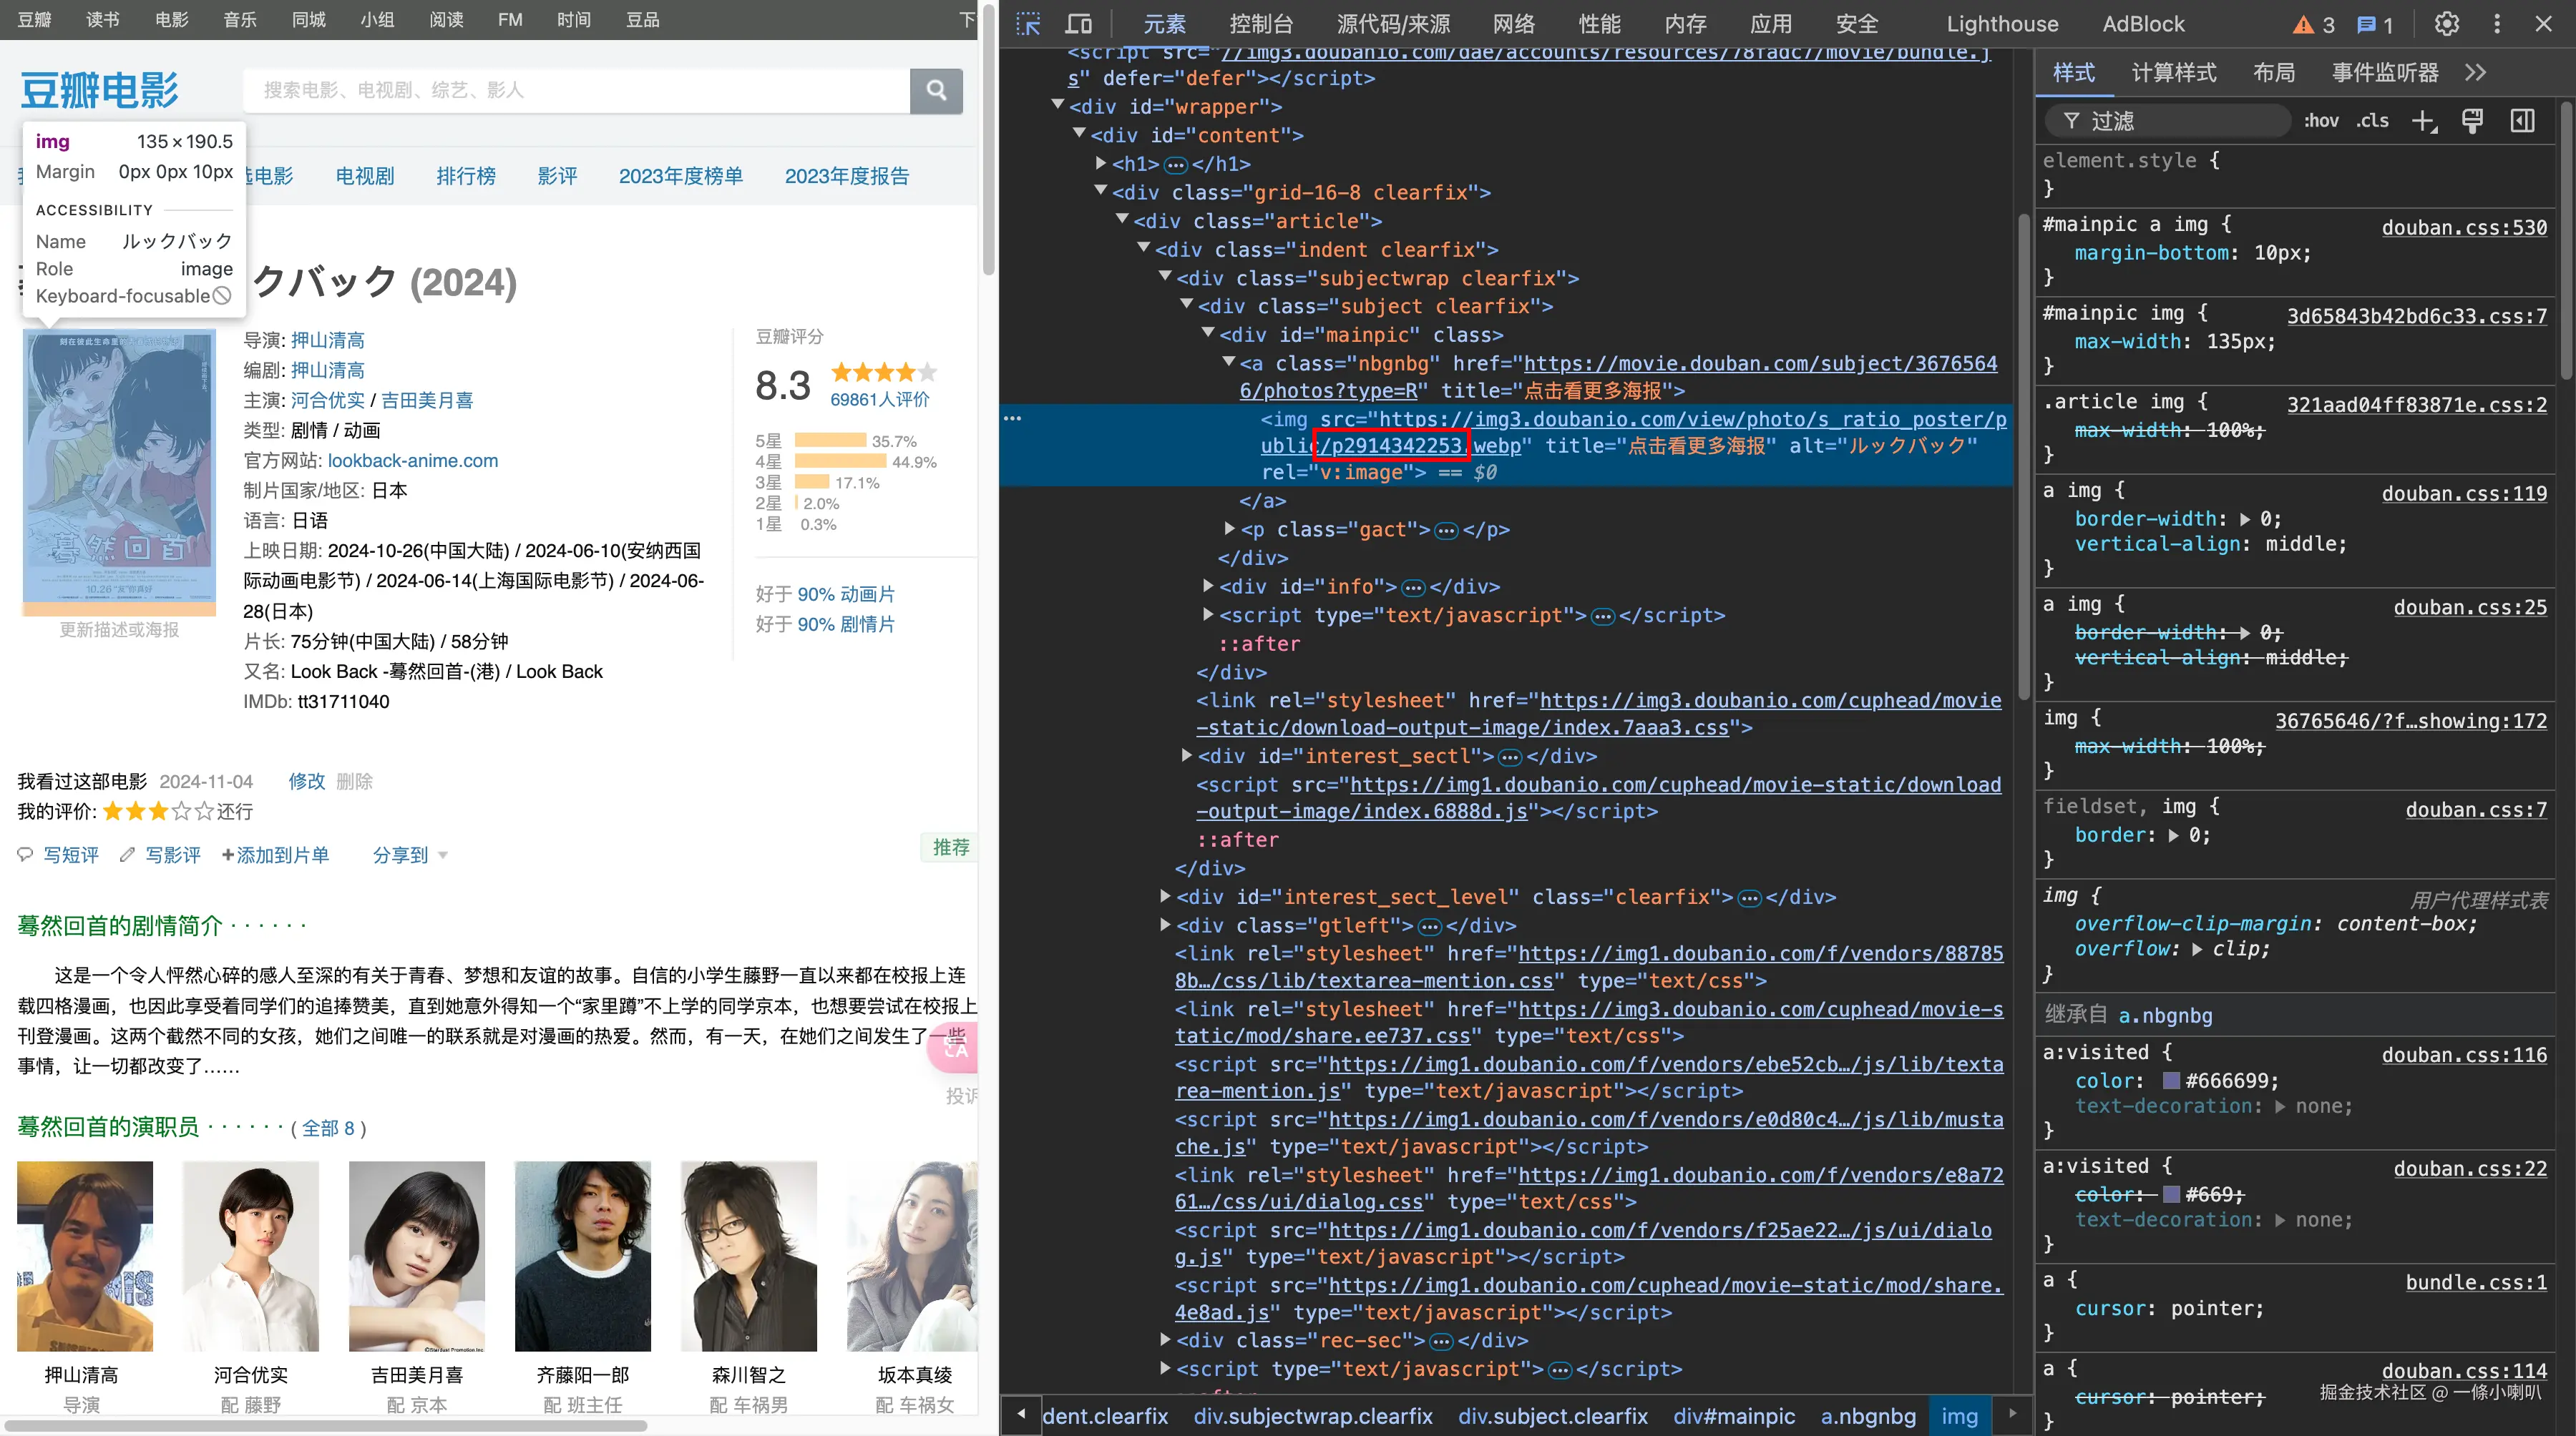Click the Douban movie search input
Image resolution: width=2576 pixels, height=1436 pixels.
click(x=576, y=91)
